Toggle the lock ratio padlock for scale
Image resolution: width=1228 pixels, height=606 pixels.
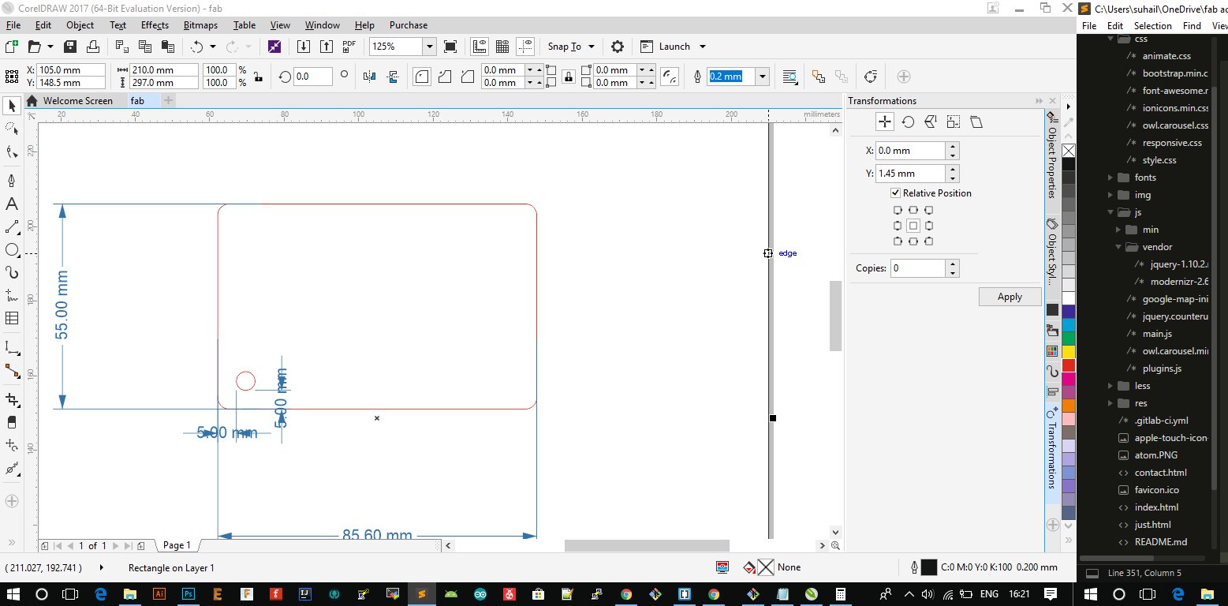point(257,77)
